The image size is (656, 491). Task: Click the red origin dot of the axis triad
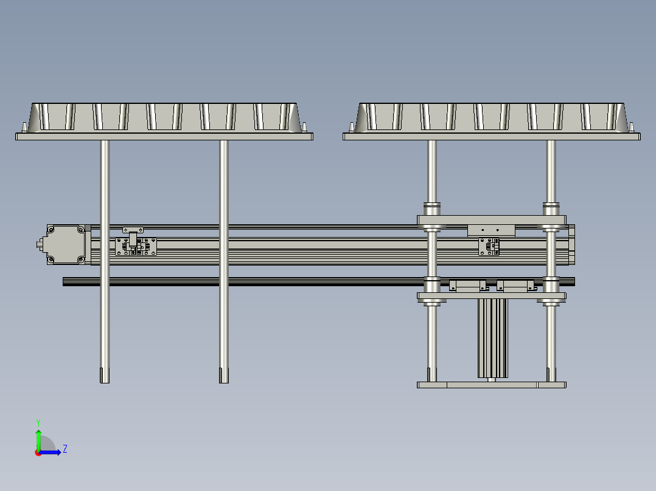[38, 453]
